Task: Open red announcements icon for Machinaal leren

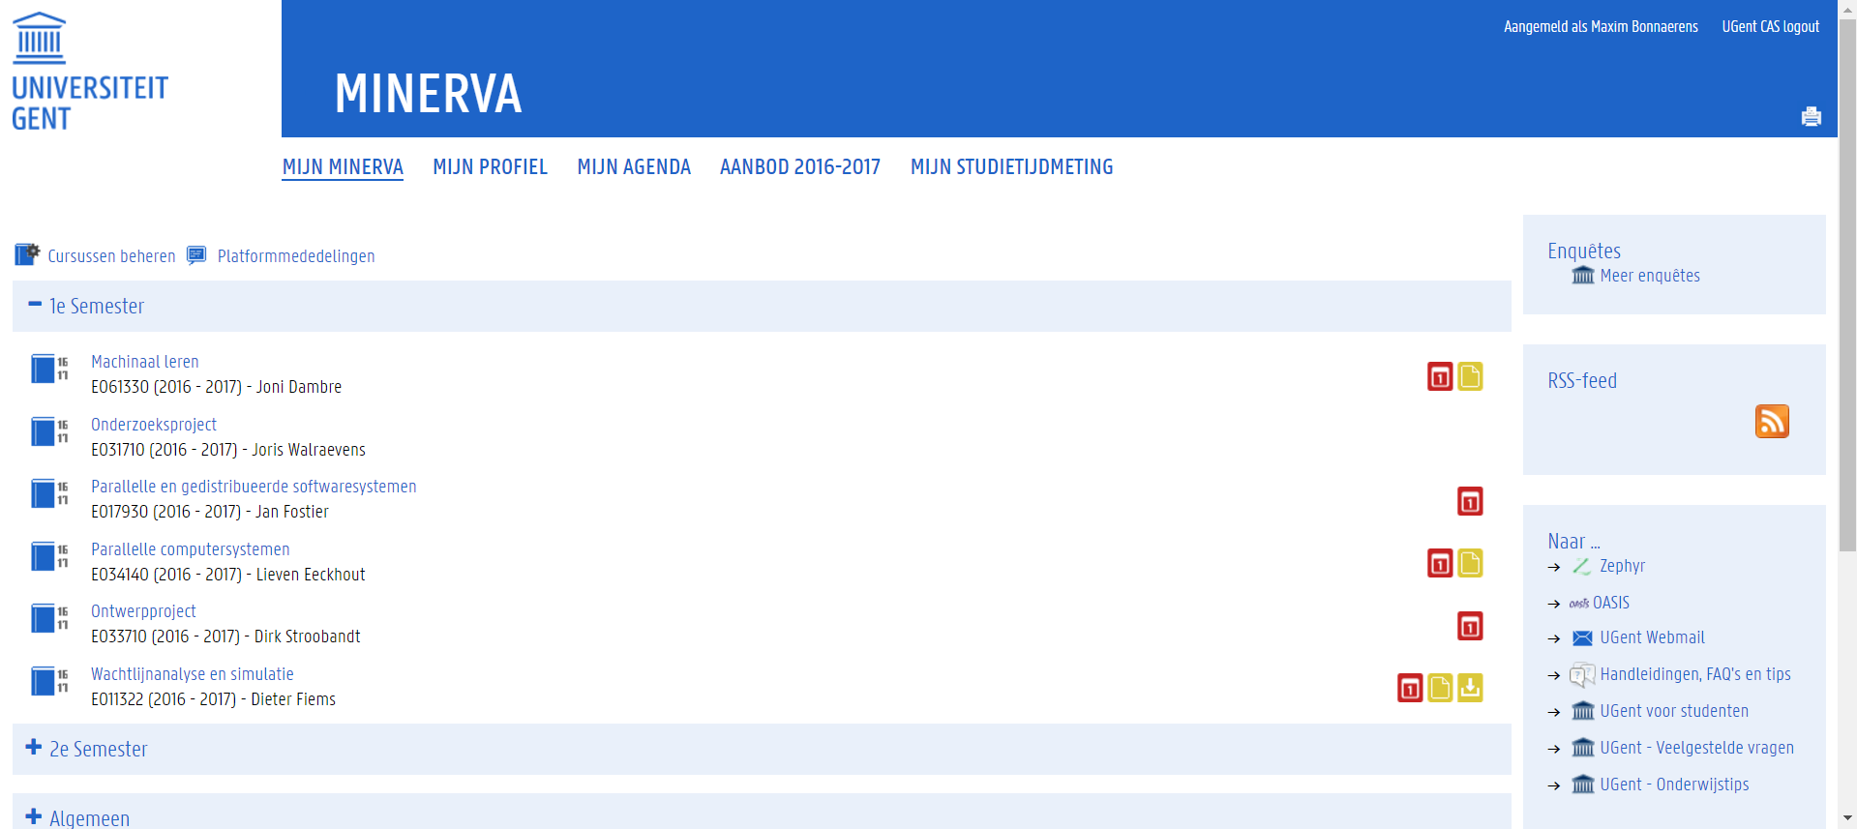Action: click(x=1440, y=376)
